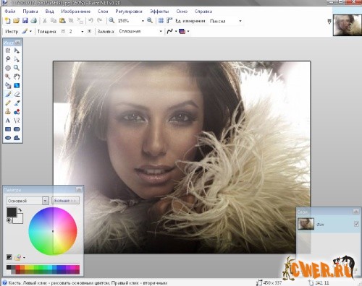Open the Вид menu
Image resolution: width=362 pixels, height=286 pixels.
pyautogui.click(x=49, y=12)
